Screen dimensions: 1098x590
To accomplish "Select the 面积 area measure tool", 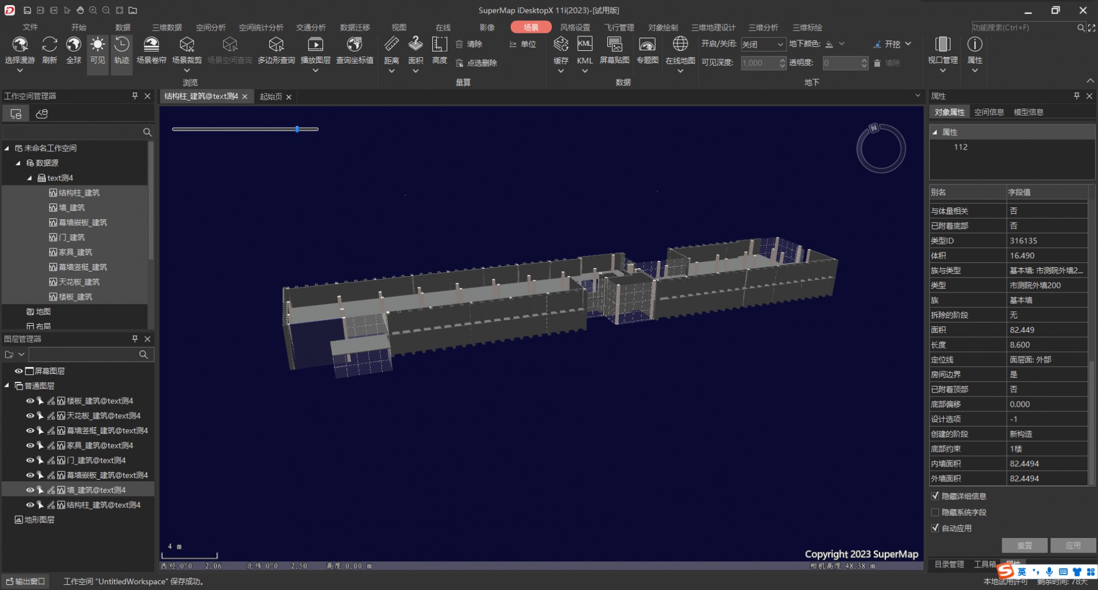I will pyautogui.click(x=416, y=50).
